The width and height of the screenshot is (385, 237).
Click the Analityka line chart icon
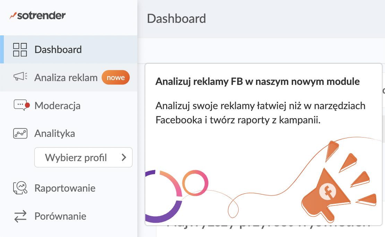tap(20, 133)
